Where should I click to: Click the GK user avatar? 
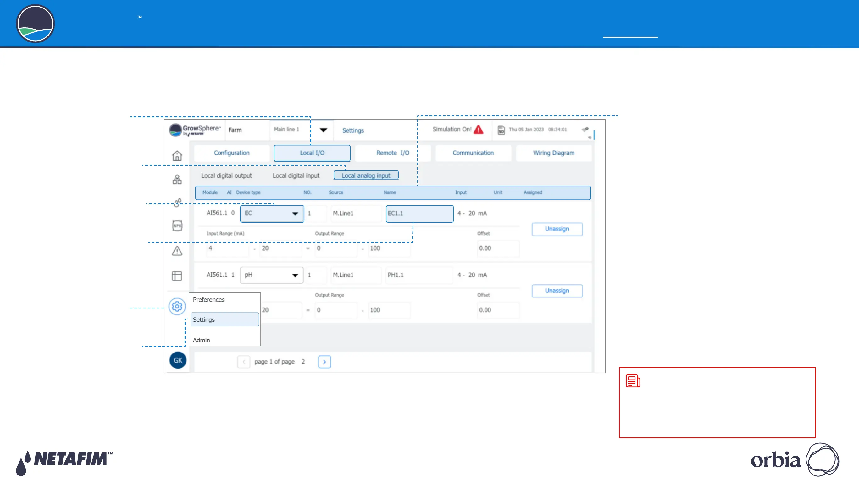tap(178, 360)
